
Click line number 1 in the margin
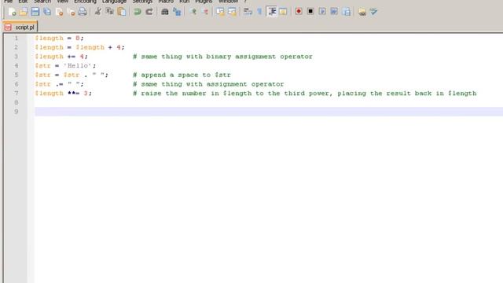point(16,39)
